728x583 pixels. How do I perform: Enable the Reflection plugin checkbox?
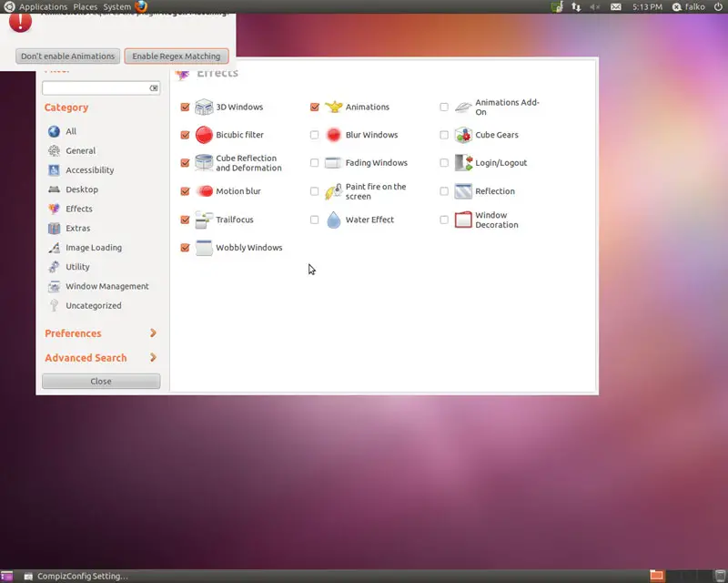coord(444,191)
